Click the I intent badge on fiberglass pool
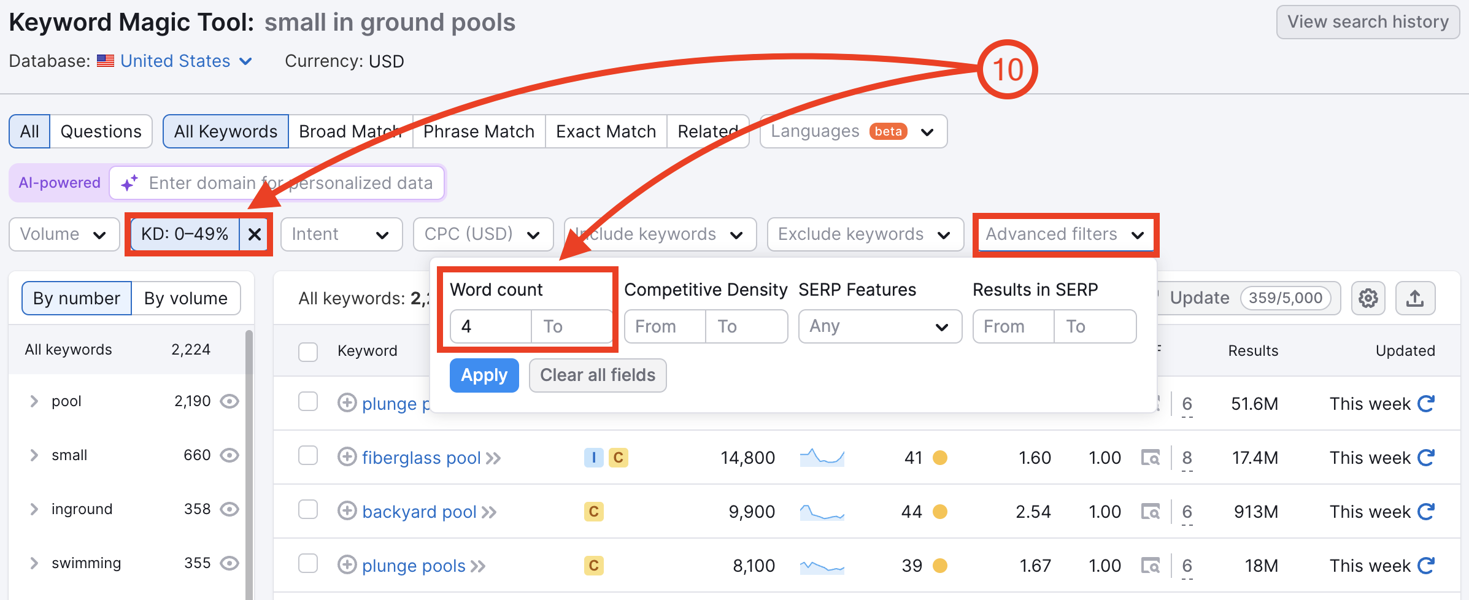This screenshot has width=1469, height=600. (x=593, y=458)
